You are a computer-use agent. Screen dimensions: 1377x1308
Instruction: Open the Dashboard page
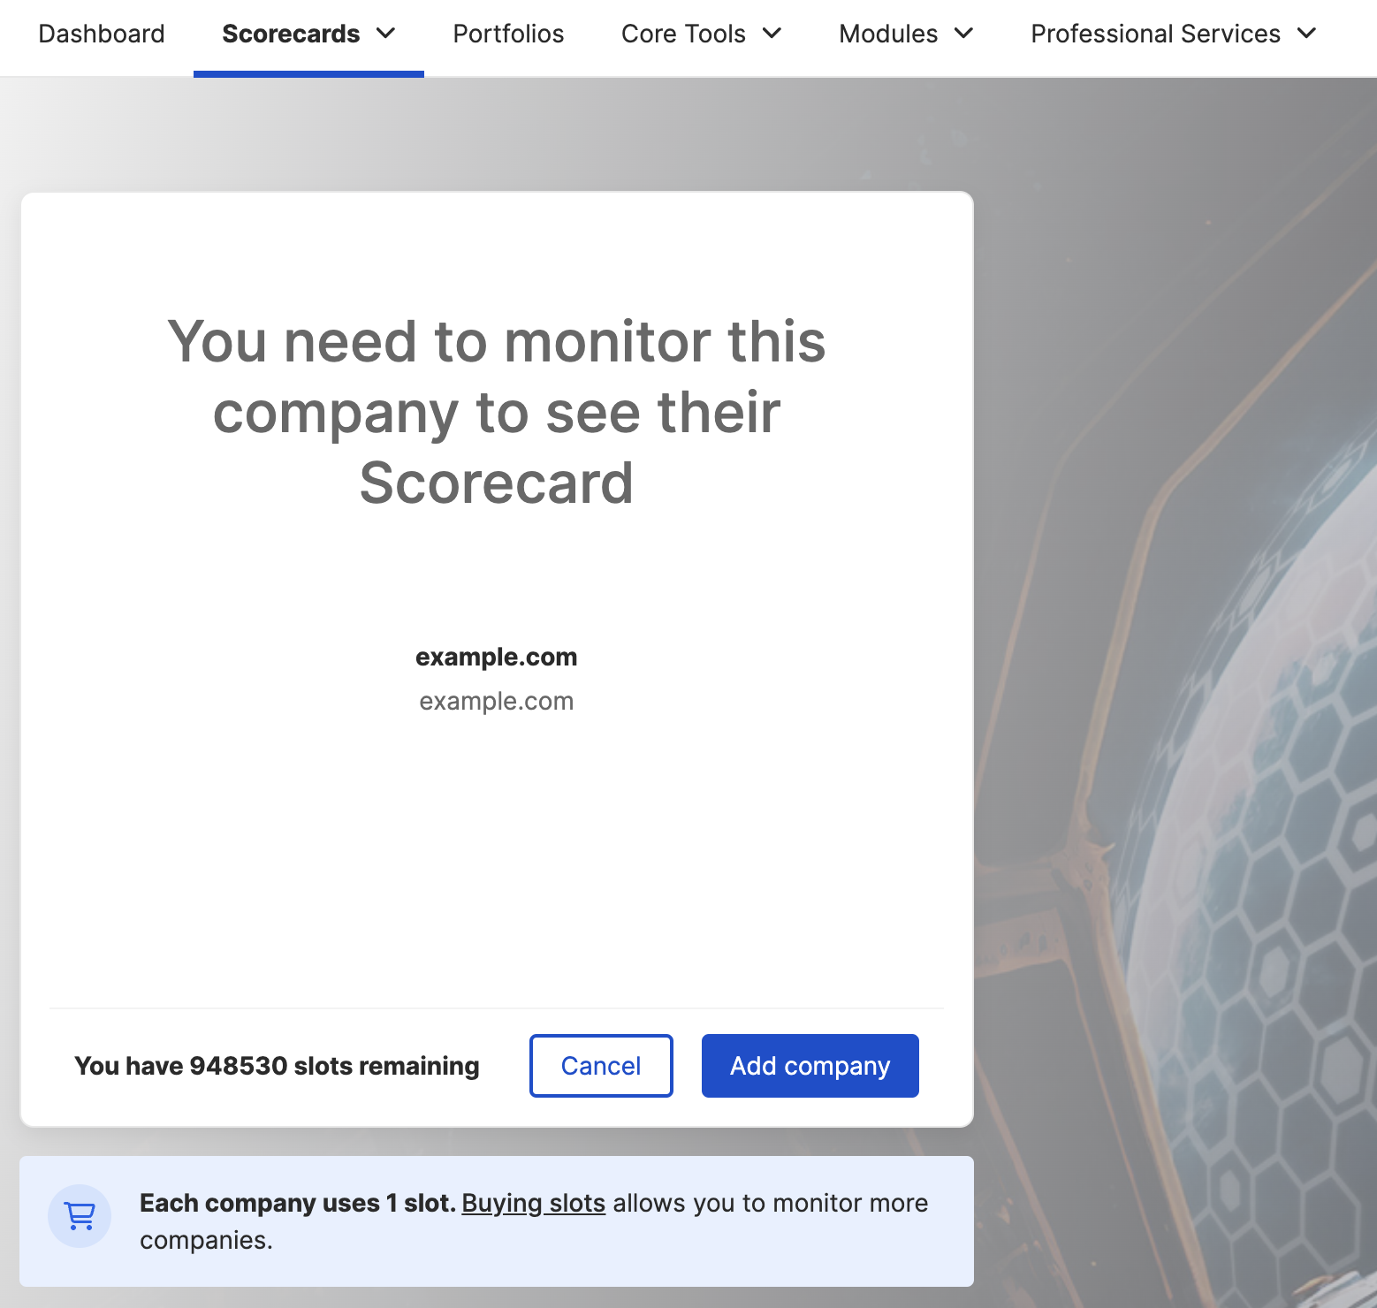102,34
